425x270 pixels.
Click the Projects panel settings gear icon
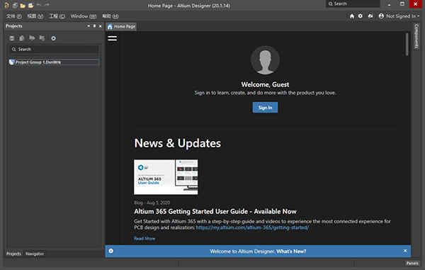(x=53, y=38)
